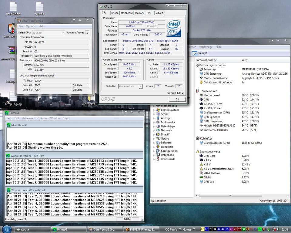Expand the Geräte node arrow in EVEREST
This screenshot has height=233, width=291.
[154, 139]
